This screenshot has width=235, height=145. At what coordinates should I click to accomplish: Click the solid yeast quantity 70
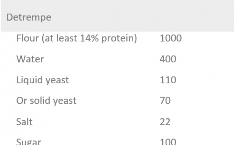point(165,100)
